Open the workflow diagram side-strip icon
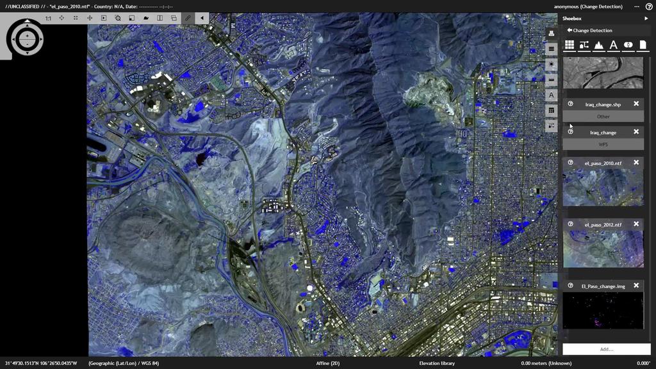 552,126
